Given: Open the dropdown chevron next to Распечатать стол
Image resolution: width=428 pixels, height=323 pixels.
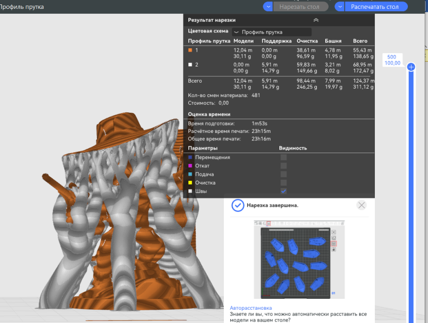Looking at the screenshot, I should (x=340, y=6).
